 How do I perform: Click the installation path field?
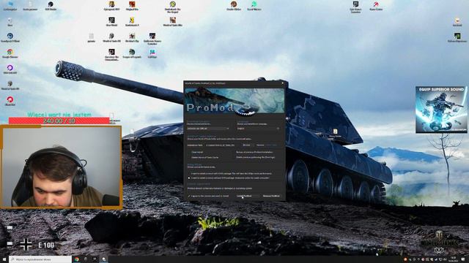click(222, 145)
